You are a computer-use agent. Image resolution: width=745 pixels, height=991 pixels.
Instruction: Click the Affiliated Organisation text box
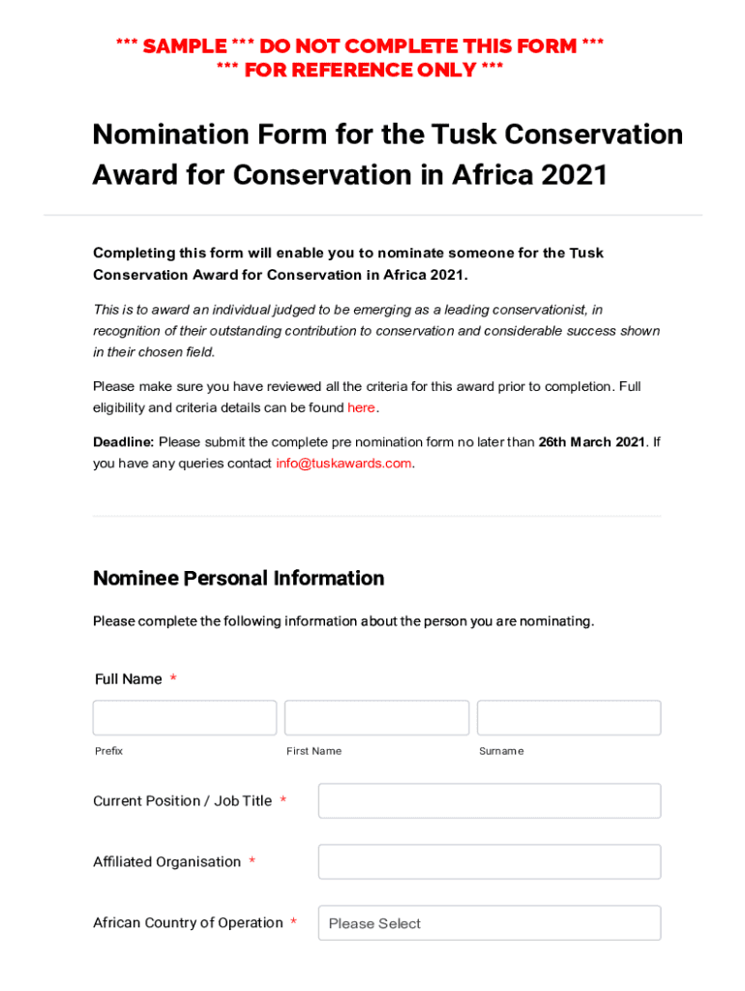point(490,862)
